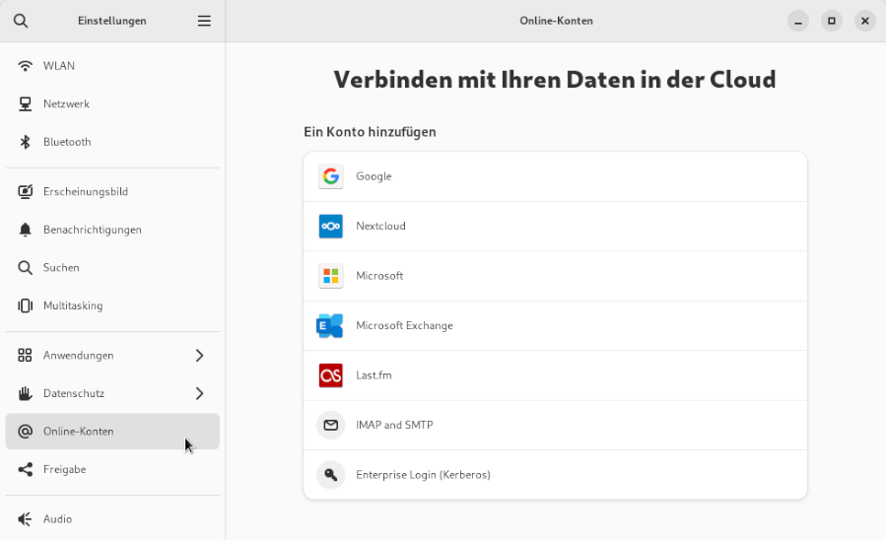Click 'Verbinden mit Ihren Daten in der Cloud' heading
This screenshot has height=540, width=886.
(x=555, y=80)
